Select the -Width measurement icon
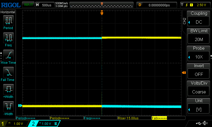Screen dimensions: 212x127 pyautogui.click(x=8, y=107)
